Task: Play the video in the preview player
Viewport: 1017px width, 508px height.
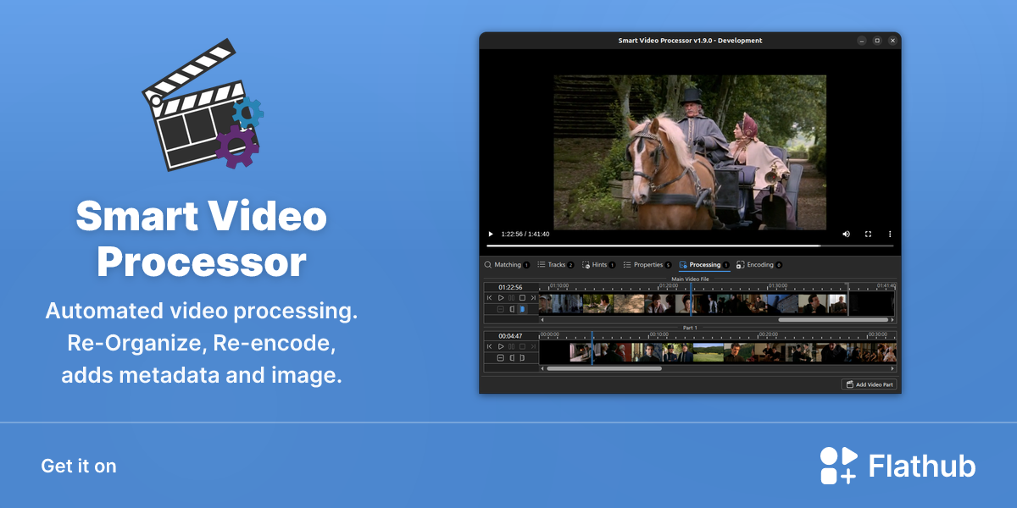Action: coord(490,234)
